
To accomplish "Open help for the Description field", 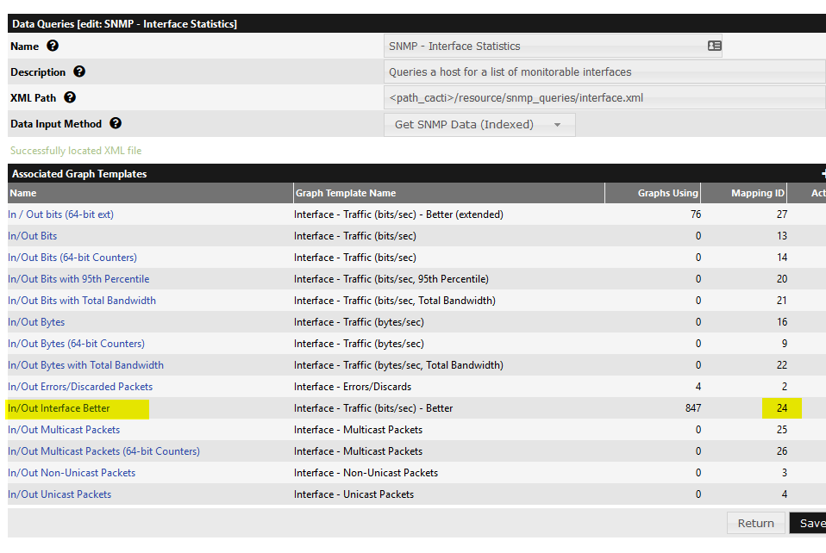I will pos(79,71).
